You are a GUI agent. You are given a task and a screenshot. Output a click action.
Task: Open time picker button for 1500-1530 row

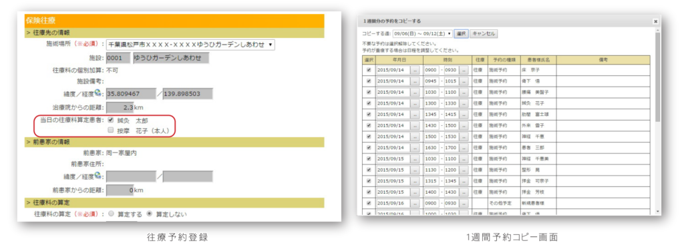(464, 136)
